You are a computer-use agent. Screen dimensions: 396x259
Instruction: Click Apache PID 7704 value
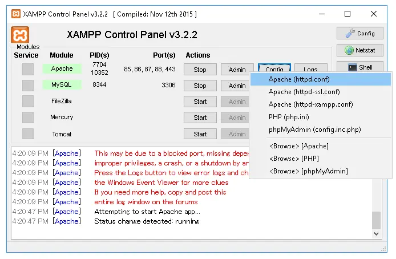[x=99, y=64]
